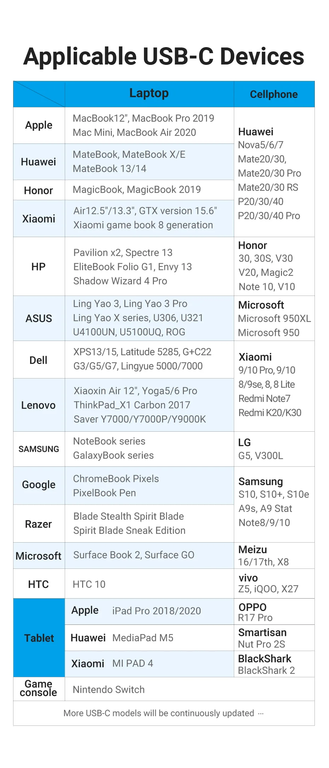The width and height of the screenshot is (329, 768).
Task: Click the Applicable USB-C Devices title
Action: [164, 57]
